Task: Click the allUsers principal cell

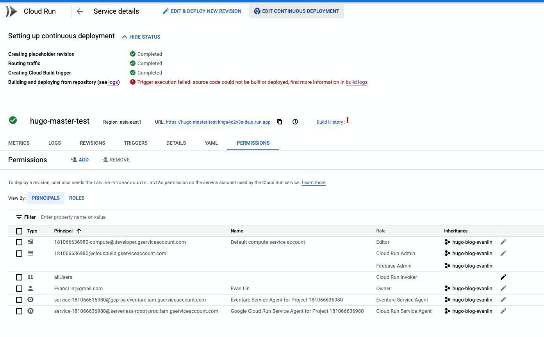Action: (63, 277)
